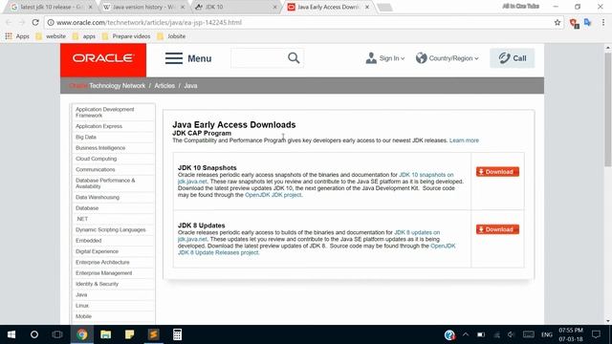
Task: Open the Jobsite bookmarks folder
Action: point(171,36)
